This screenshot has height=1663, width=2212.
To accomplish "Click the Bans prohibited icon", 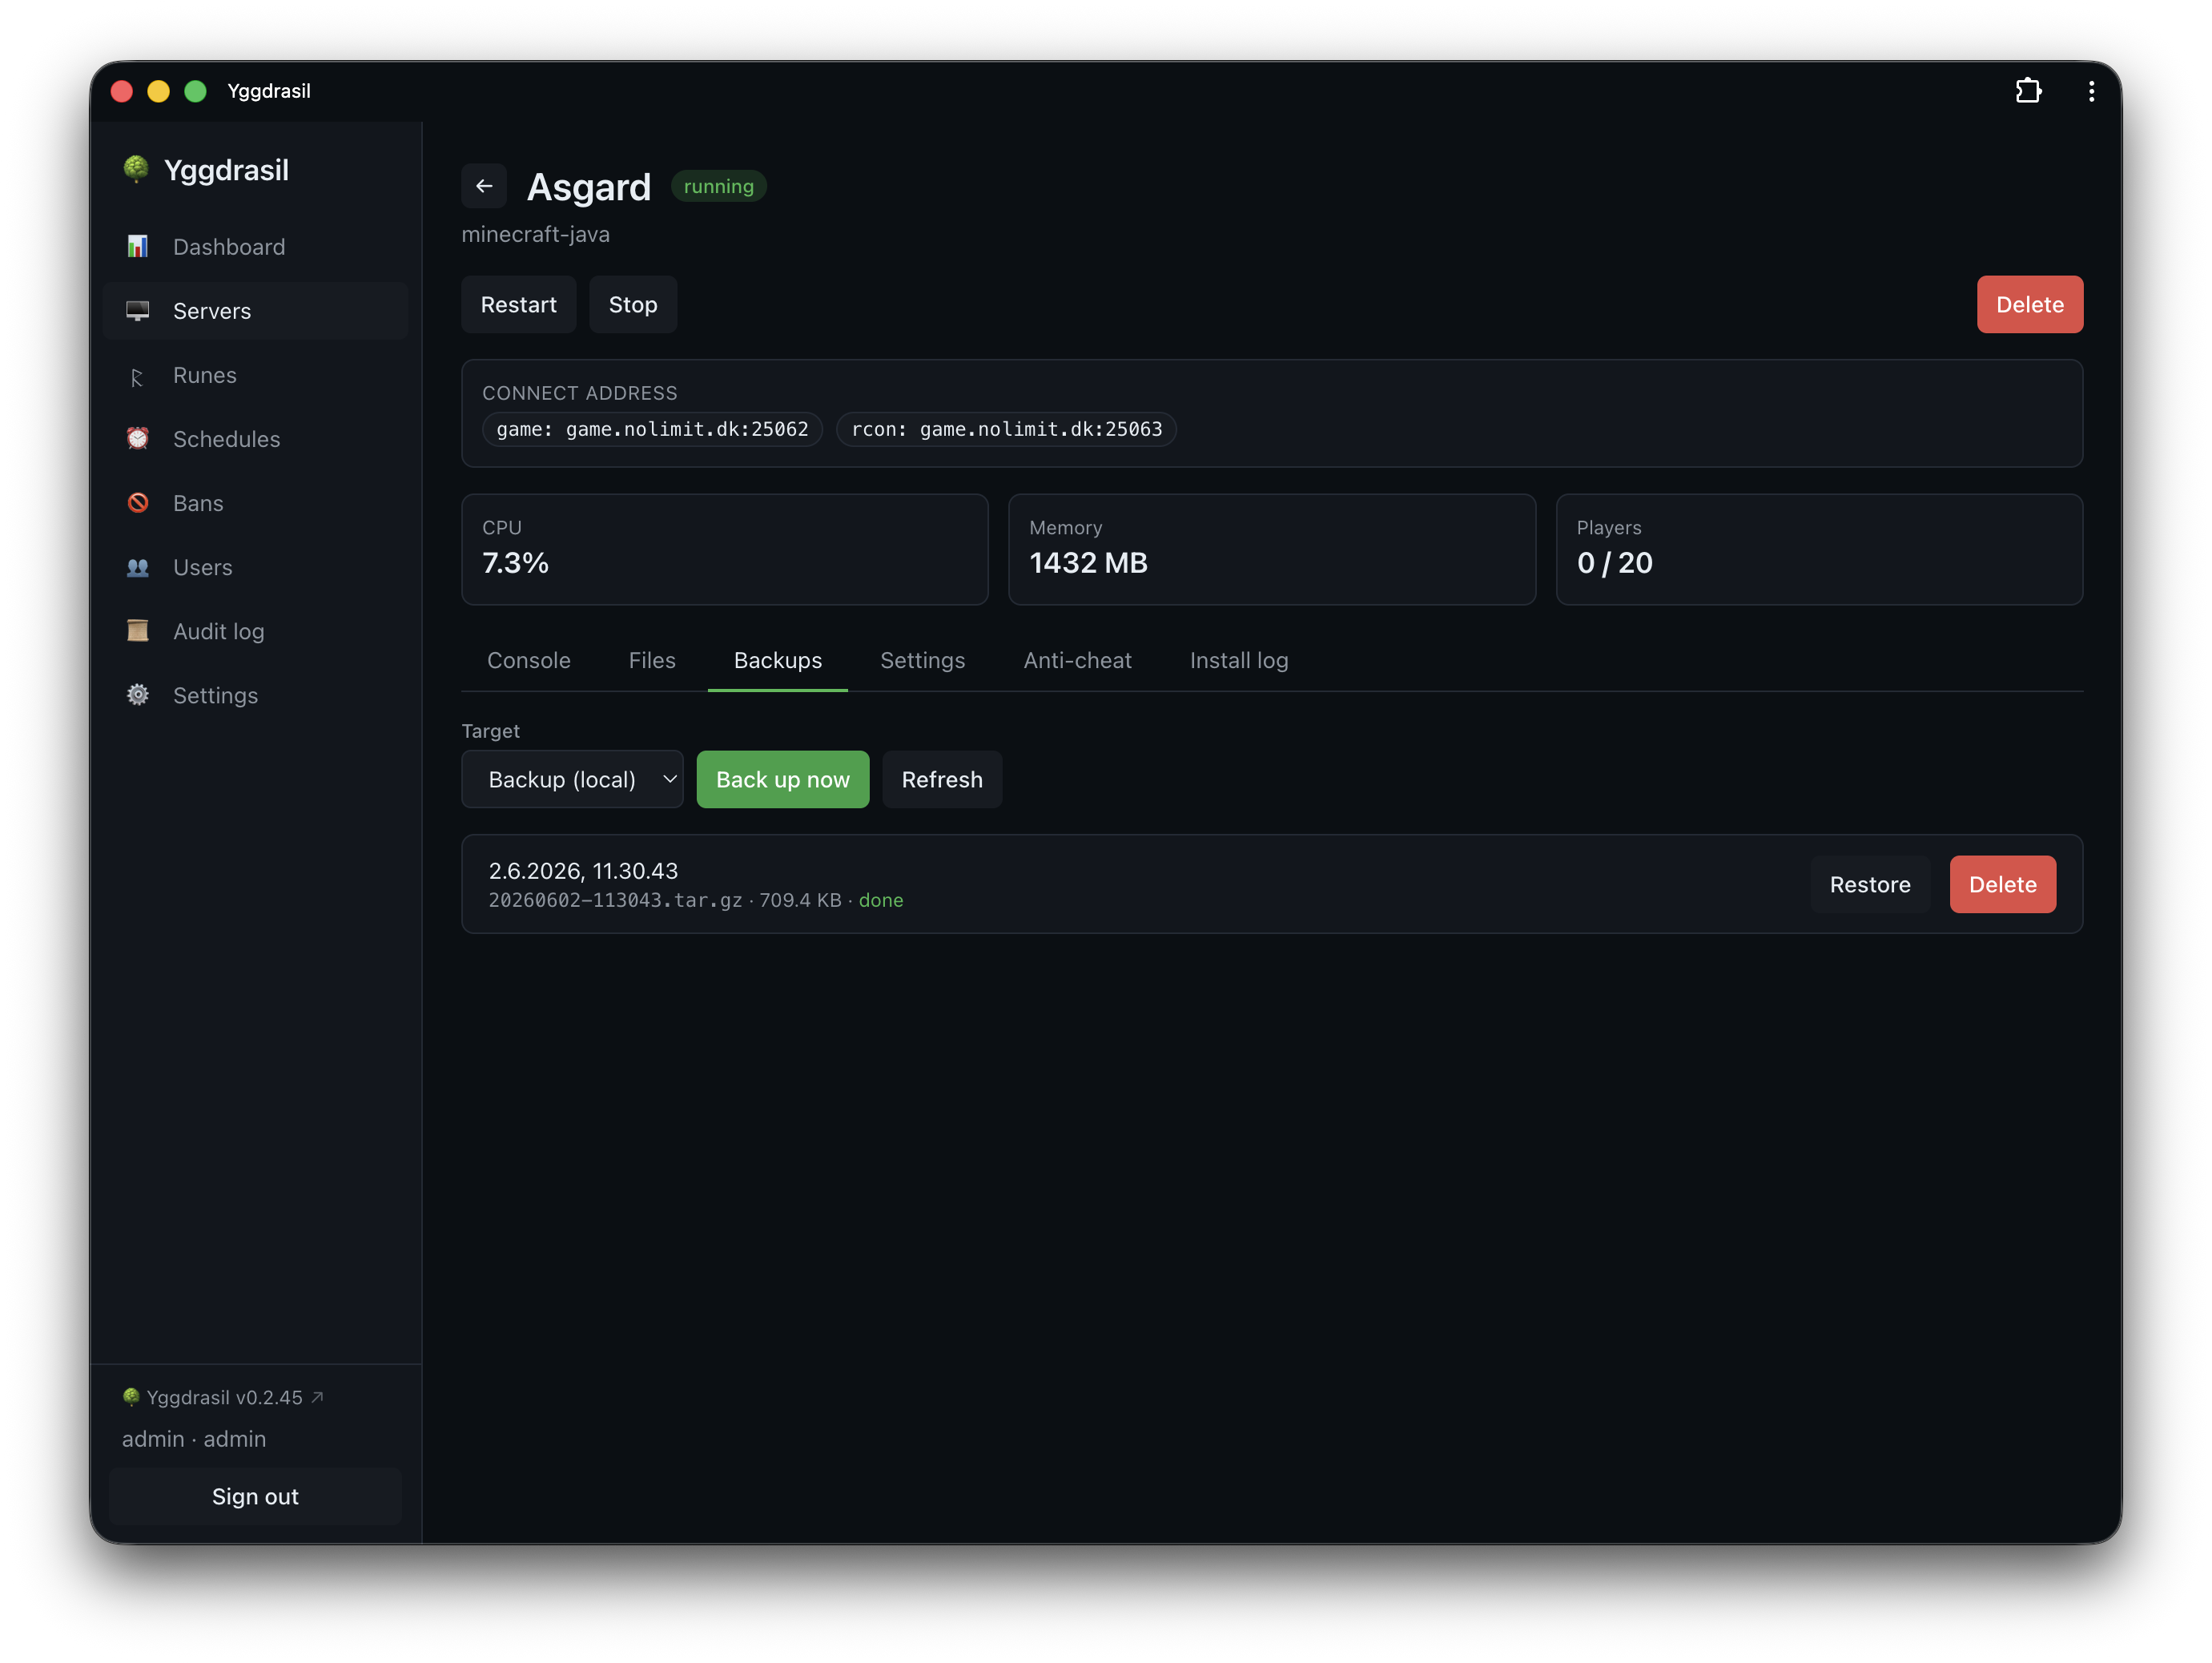I will (x=138, y=503).
